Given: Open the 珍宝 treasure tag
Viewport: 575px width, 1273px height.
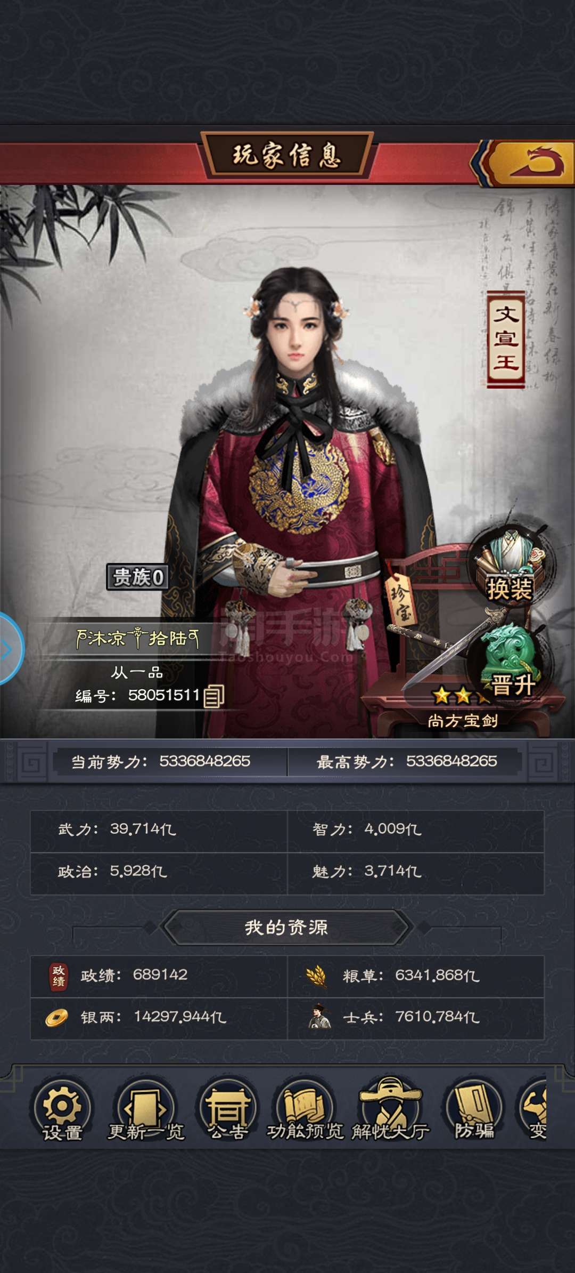Looking at the screenshot, I should coord(400,599).
